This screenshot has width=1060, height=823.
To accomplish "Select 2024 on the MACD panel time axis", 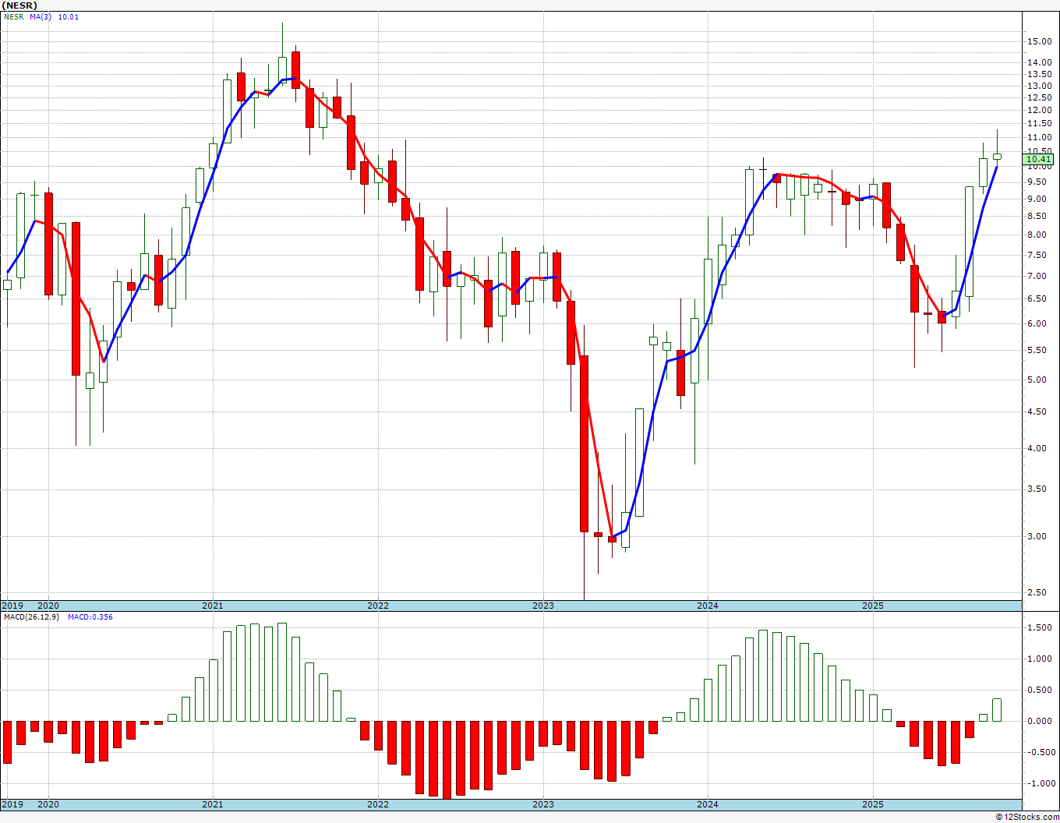I will (x=708, y=805).
